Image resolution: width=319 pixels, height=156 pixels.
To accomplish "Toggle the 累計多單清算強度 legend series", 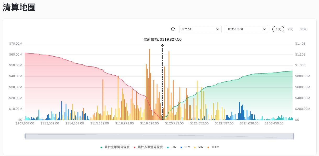I will pyautogui.click(x=148, y=147).
